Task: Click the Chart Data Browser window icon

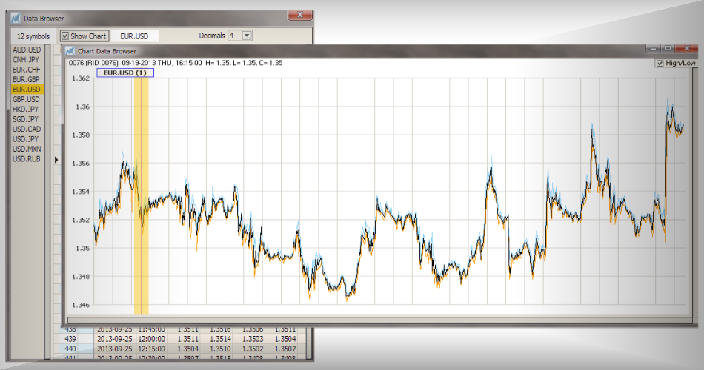Action: [x=70, y=51]
